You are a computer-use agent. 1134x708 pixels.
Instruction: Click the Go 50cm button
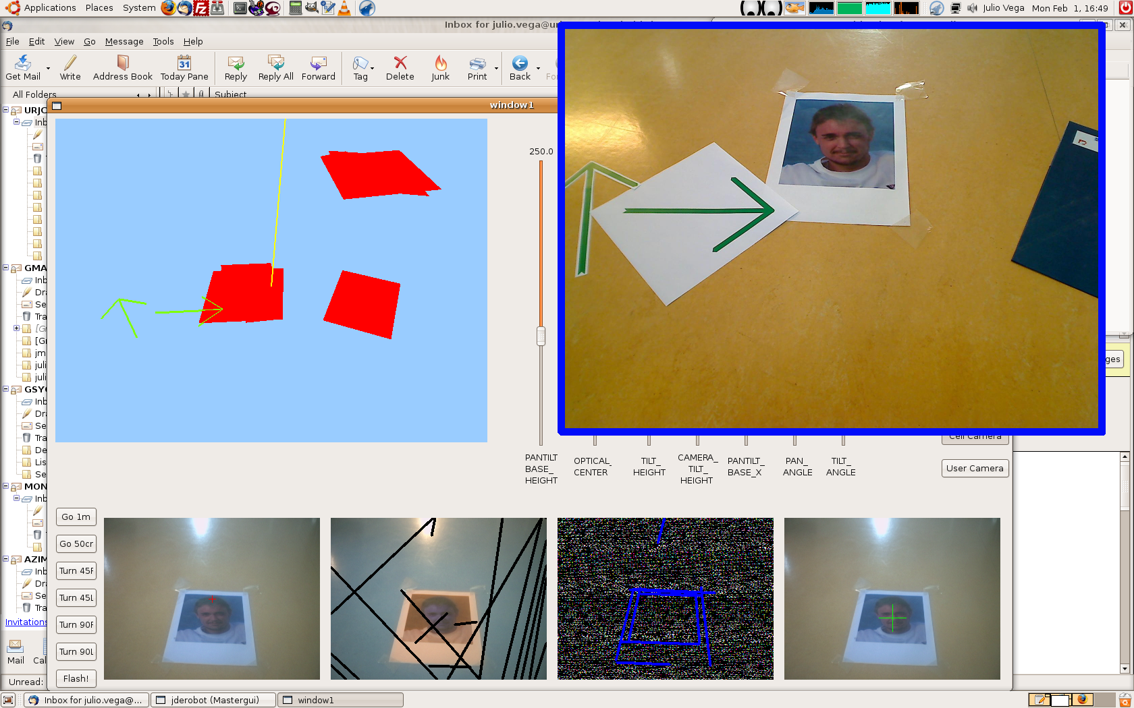(76, 544)
